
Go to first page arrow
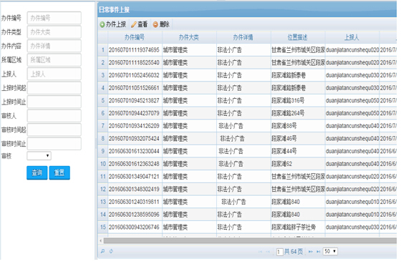[260, 252]
